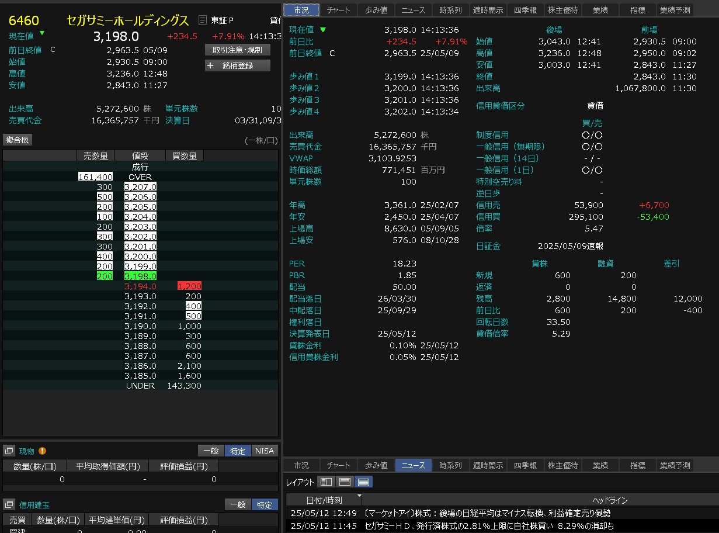The image size is (719, 533).
Task: Switch to 株主優待 tab in lower tab row
Action: click(x=562, y=465)
